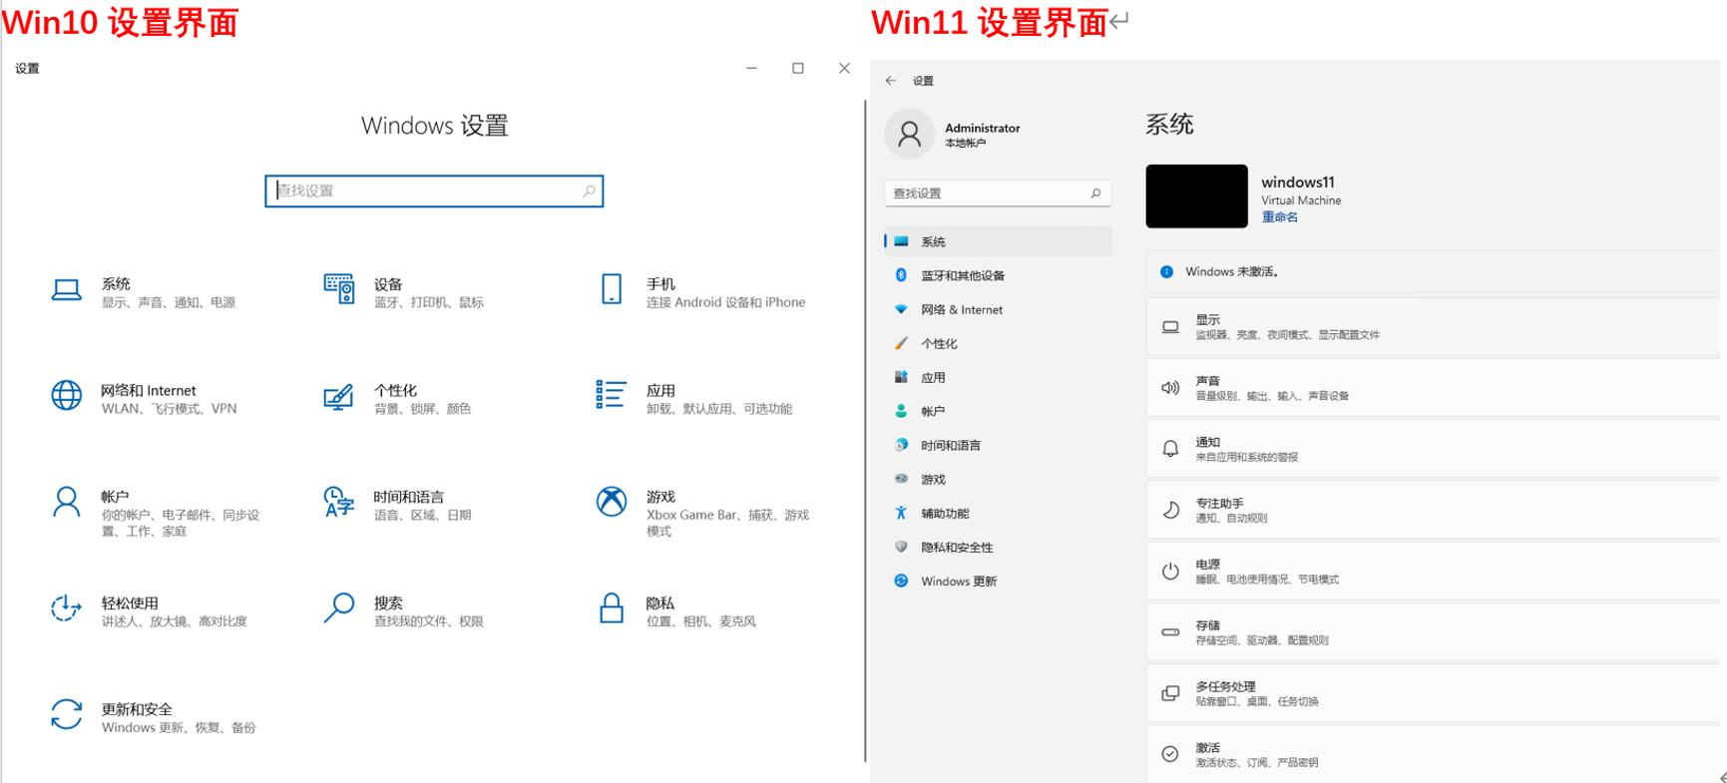Select 网络 & Internet in the Win11 sidebar
Image resolution: width=1727 pixels, height=783 pixels.
(998, 309)
